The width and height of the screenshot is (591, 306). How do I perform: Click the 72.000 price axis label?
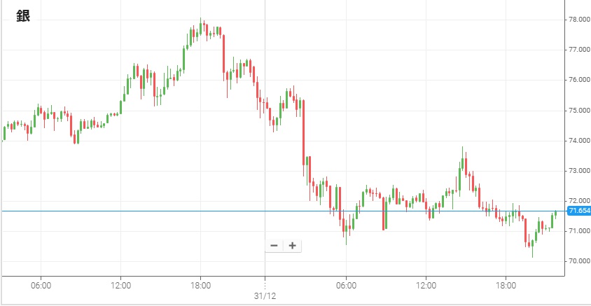point(578,201)
